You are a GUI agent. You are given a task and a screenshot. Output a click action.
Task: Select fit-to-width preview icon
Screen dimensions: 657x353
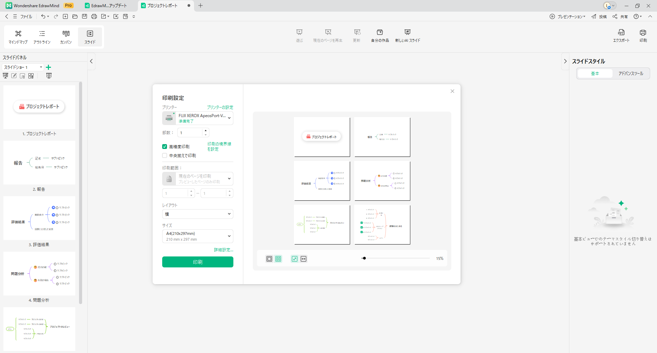pos(304,259)
